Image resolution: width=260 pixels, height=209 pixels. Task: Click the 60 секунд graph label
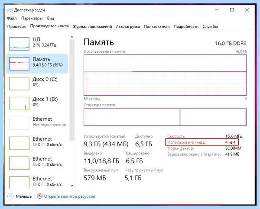tap(92, 99)
